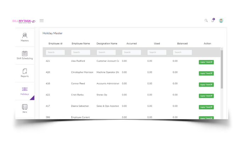Click the Machine Operator designation cell

point(108,72)
